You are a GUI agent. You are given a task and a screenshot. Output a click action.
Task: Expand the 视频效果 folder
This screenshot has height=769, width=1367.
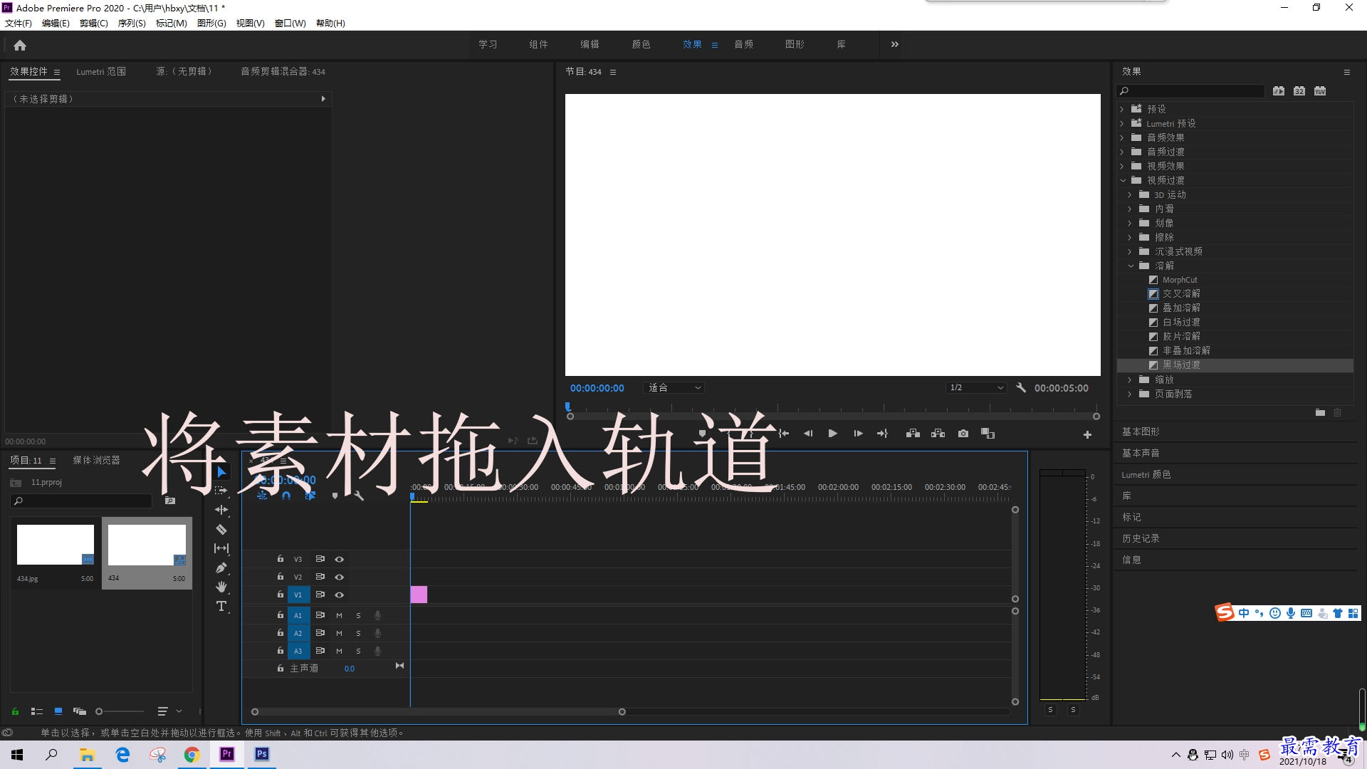pos(1122,166)
